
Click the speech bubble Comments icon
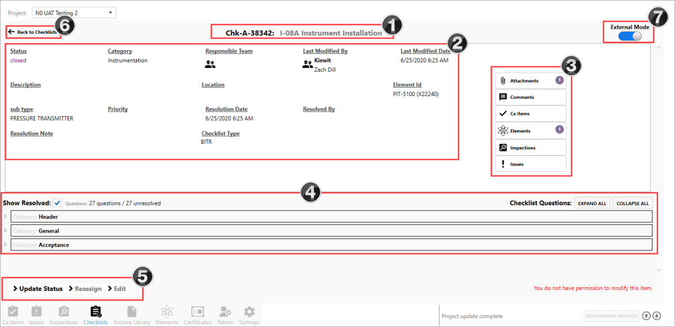point(503,97)
